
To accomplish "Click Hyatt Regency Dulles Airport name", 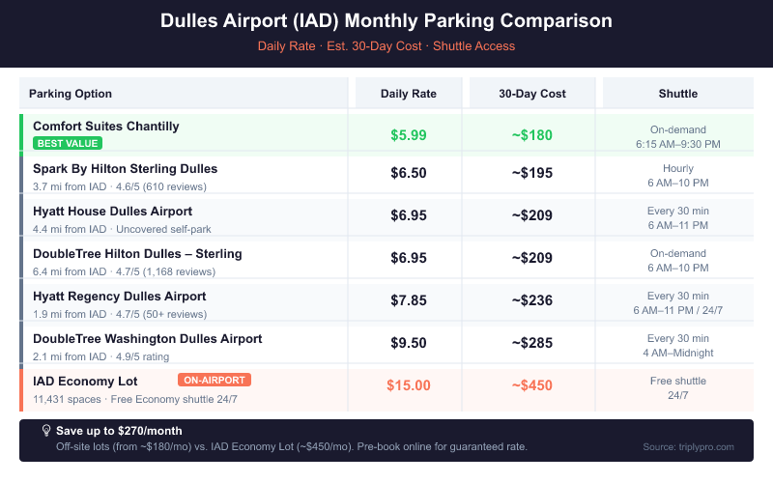I will coord(120,297).
